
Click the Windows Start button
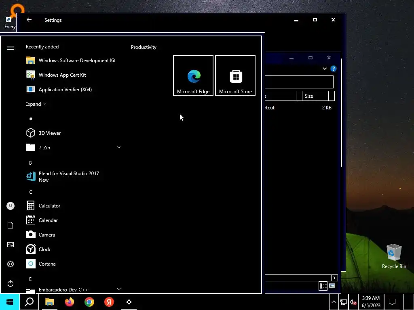tap(10, 302)
